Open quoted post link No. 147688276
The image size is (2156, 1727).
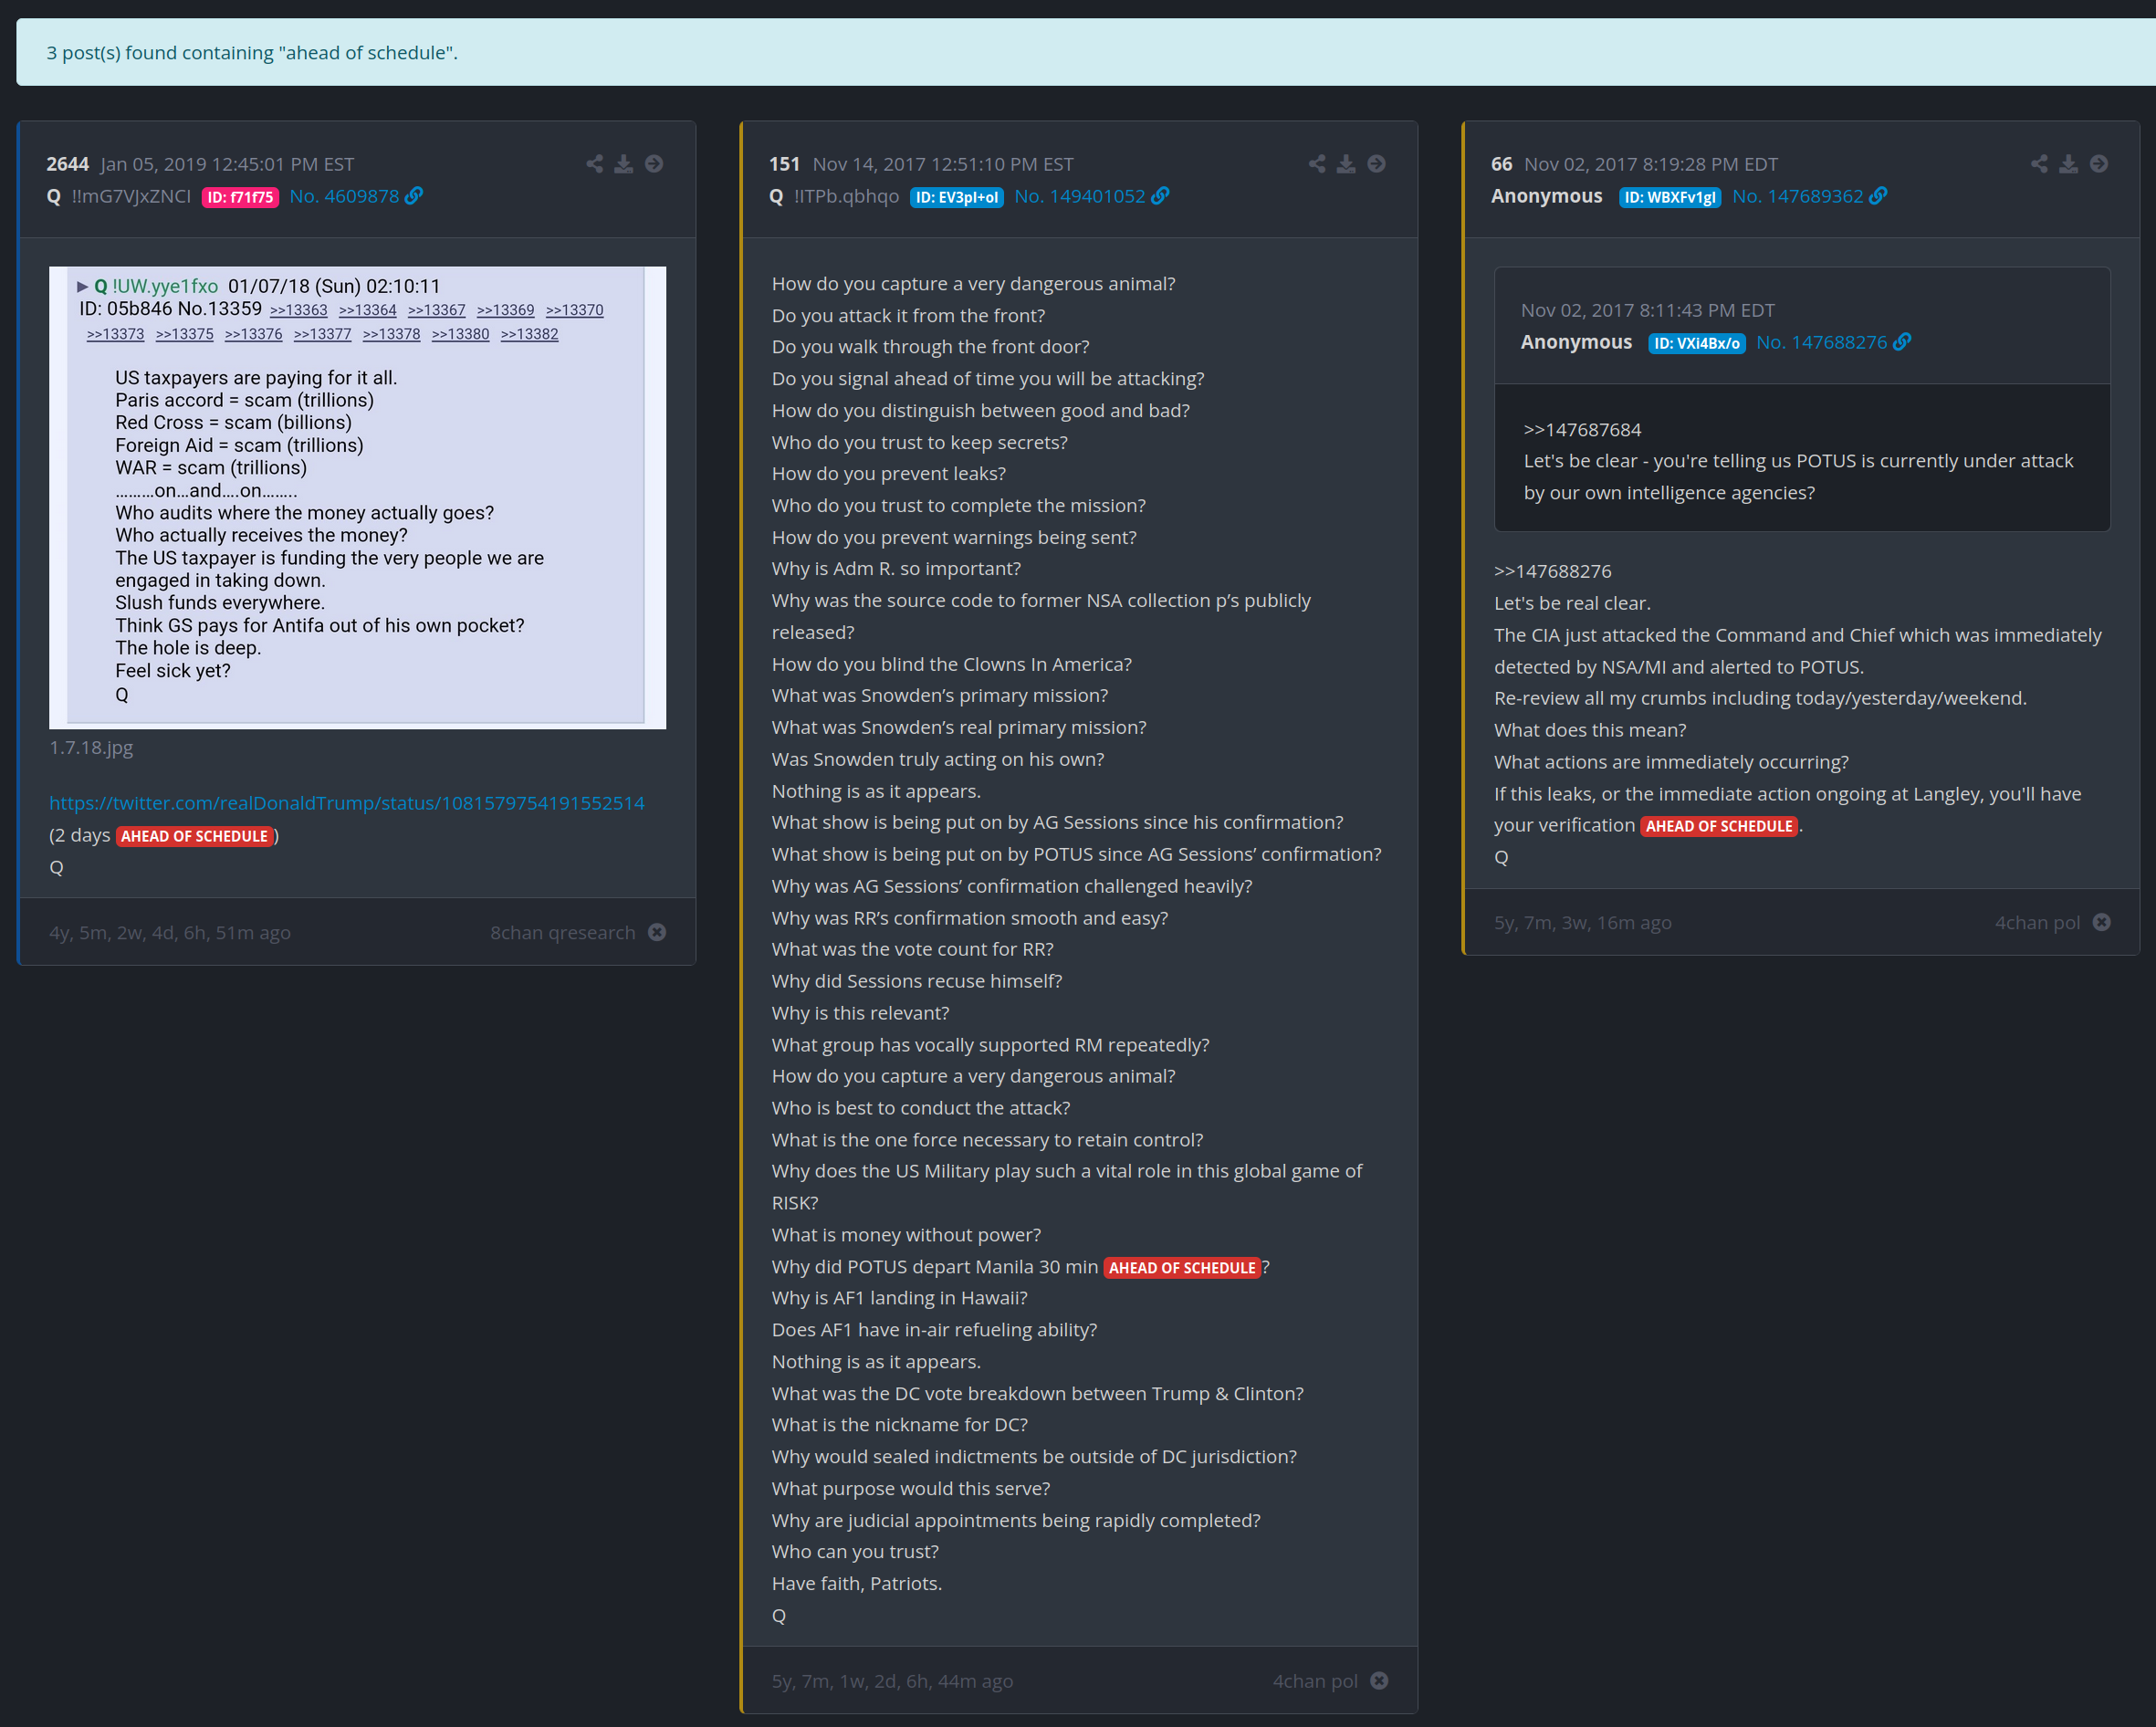(x=1821, y=342)
